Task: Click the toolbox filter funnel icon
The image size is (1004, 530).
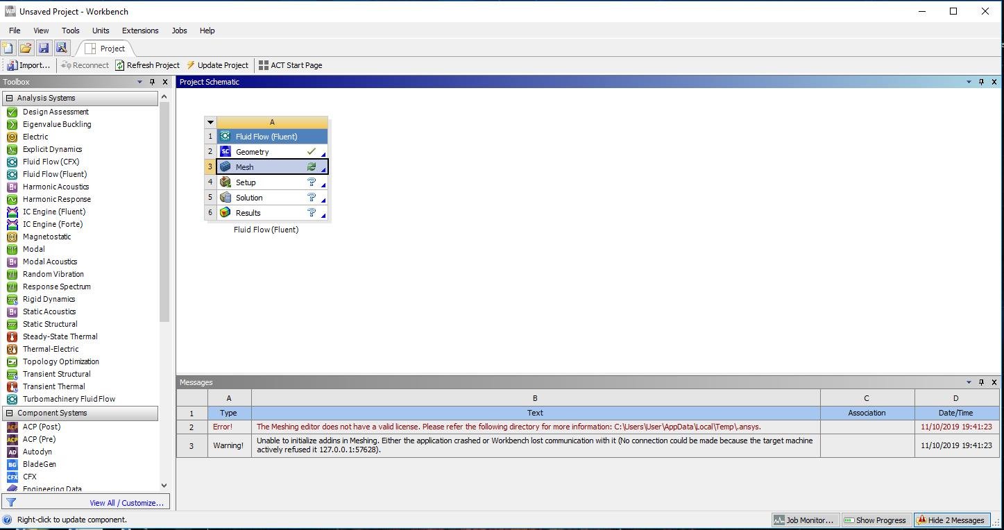Action: tap(10, 502)
